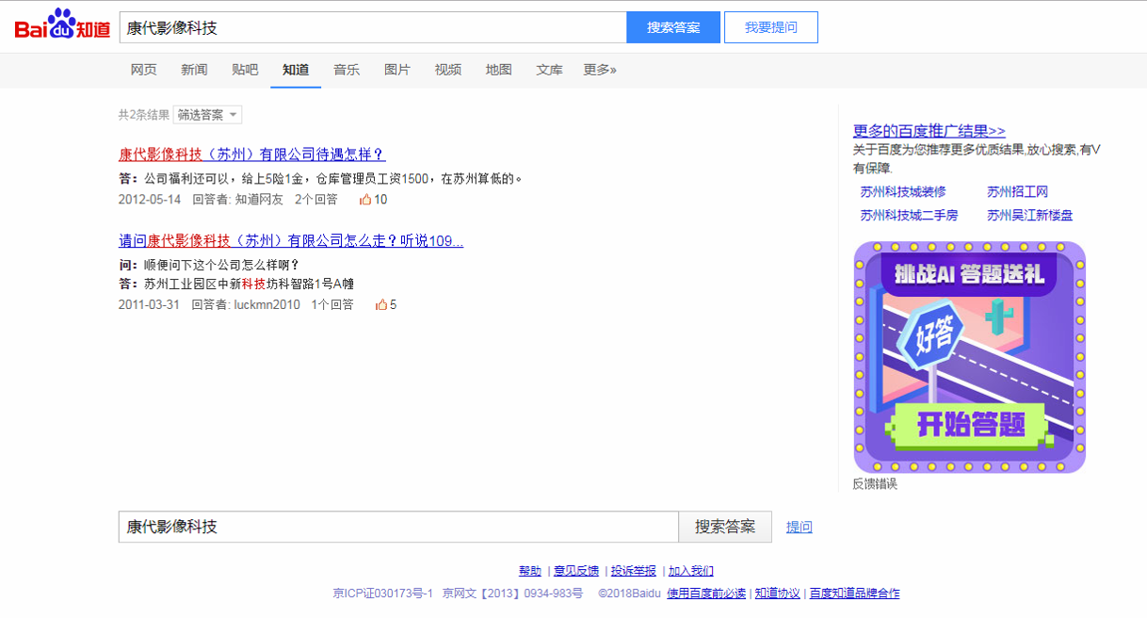
Task: Open result 请问康代影像科技 公司怎么走
Action: (291, 241)
